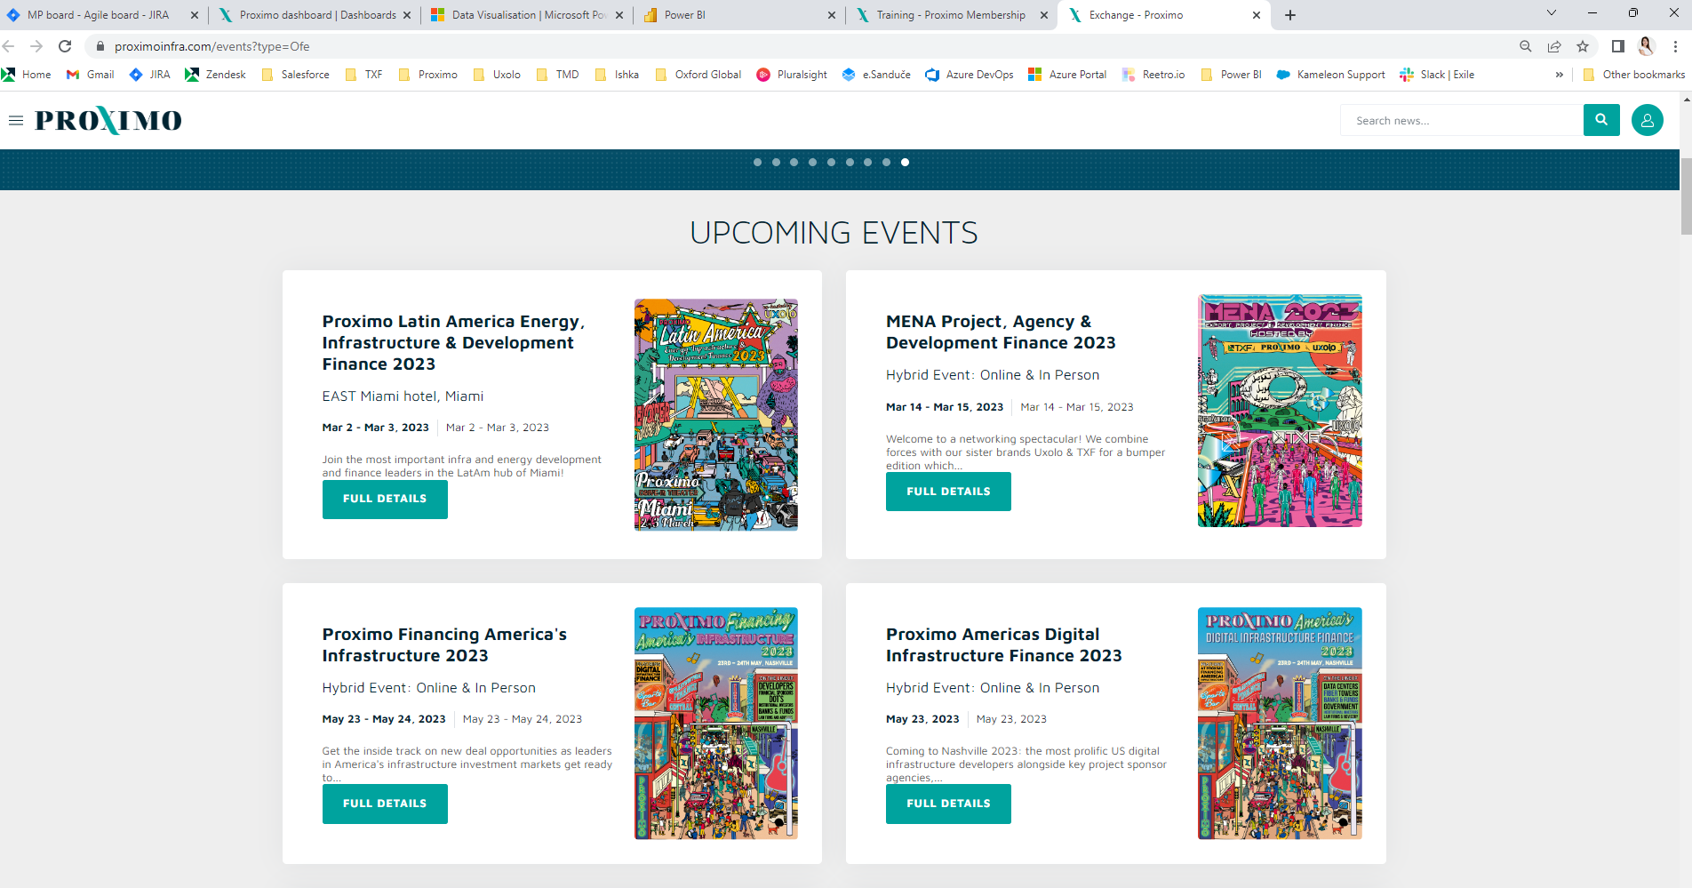This screenshot has height=888, width=1692.
Task: Click the Proximo logo
Action: pos(108,120)
